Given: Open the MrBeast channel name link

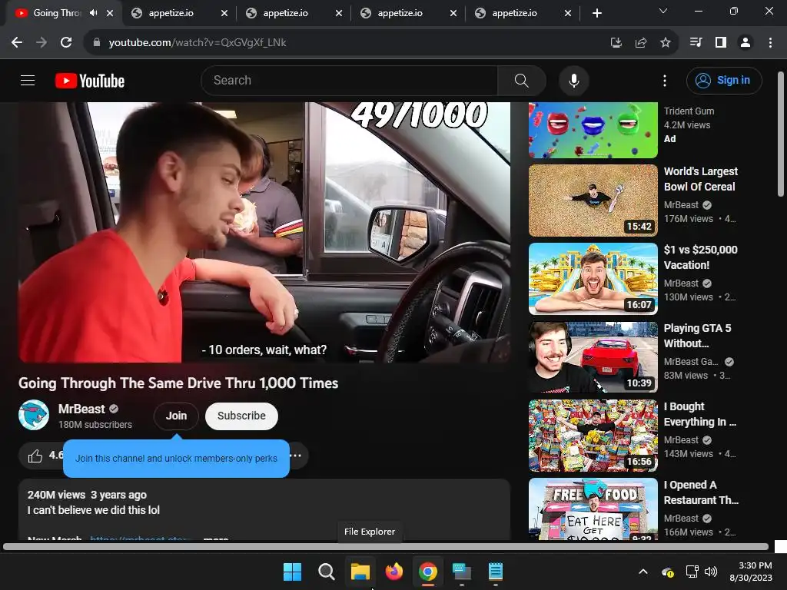Looking at the screenshot, I should pyautogui.click(x=81, y=409).
